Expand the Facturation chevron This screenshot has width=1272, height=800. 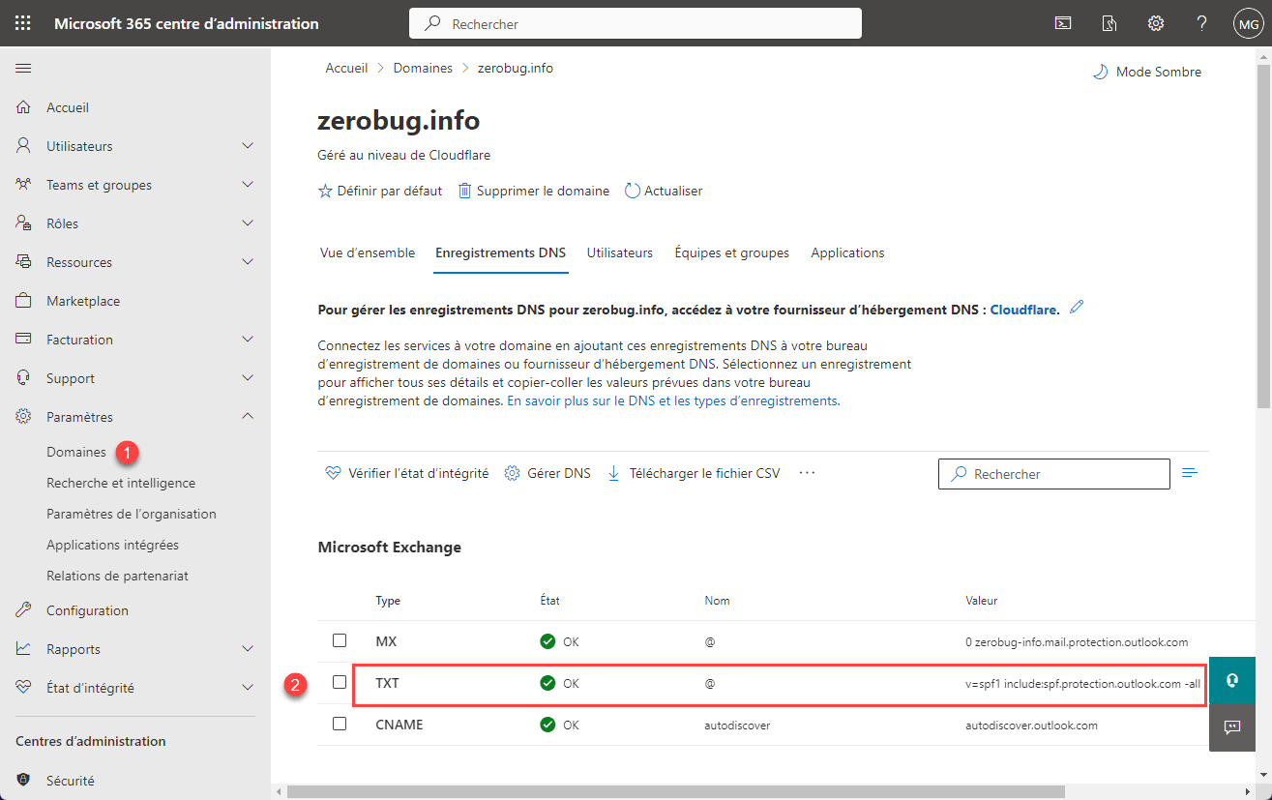click(248, 340)
